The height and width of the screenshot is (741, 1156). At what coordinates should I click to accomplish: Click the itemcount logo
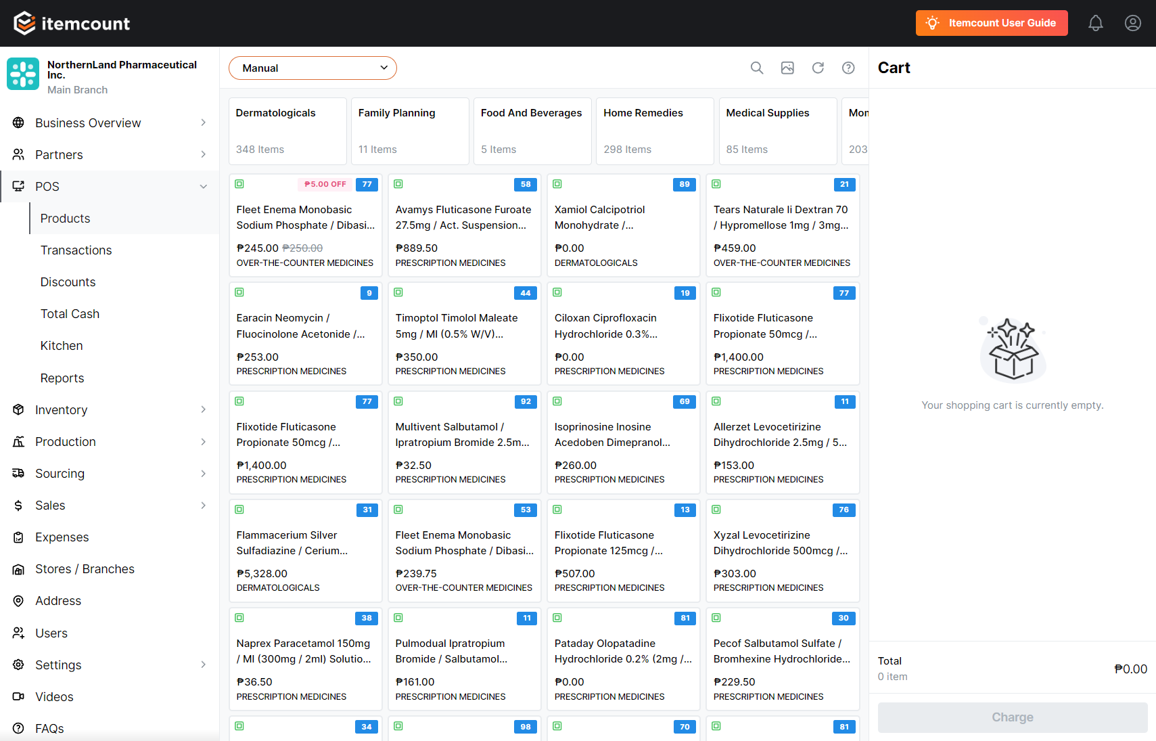tap(72, 23)
